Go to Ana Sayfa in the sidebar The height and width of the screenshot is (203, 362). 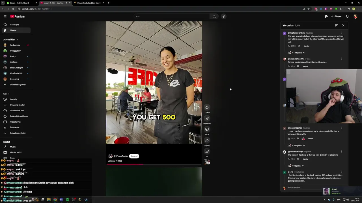[16, 25]
